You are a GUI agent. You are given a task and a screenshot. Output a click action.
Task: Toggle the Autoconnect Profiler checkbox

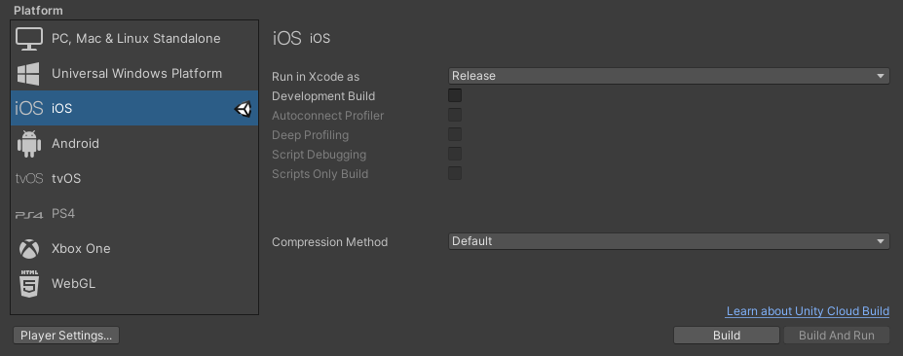pyautogui.click(x=455, y=115)
